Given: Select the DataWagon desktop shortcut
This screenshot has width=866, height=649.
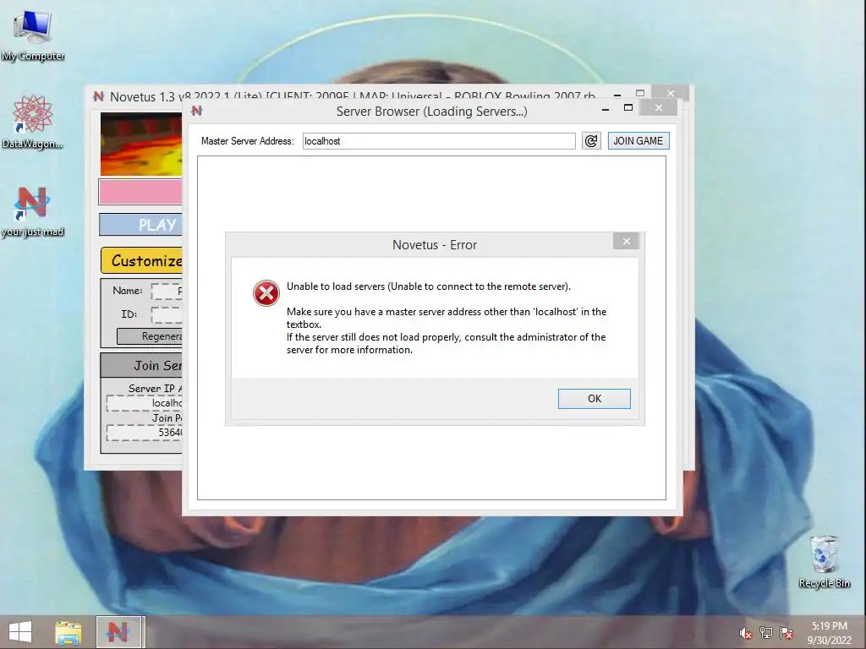Looking at the screenshot, I should [33, 122].
